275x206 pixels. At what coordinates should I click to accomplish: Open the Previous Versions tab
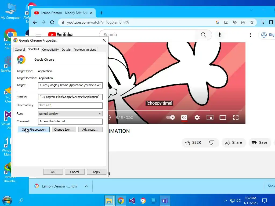[85, 50]
